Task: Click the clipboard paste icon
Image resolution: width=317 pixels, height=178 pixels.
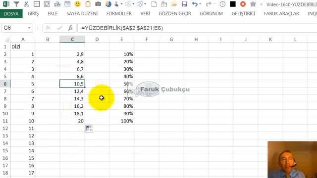Action: pyautogui.click(x=88, y=4)
